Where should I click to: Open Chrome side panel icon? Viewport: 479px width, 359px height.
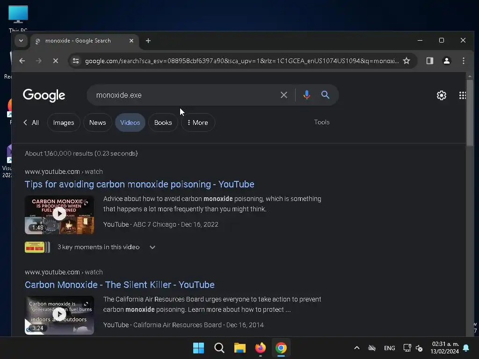[x=430, y=61]
